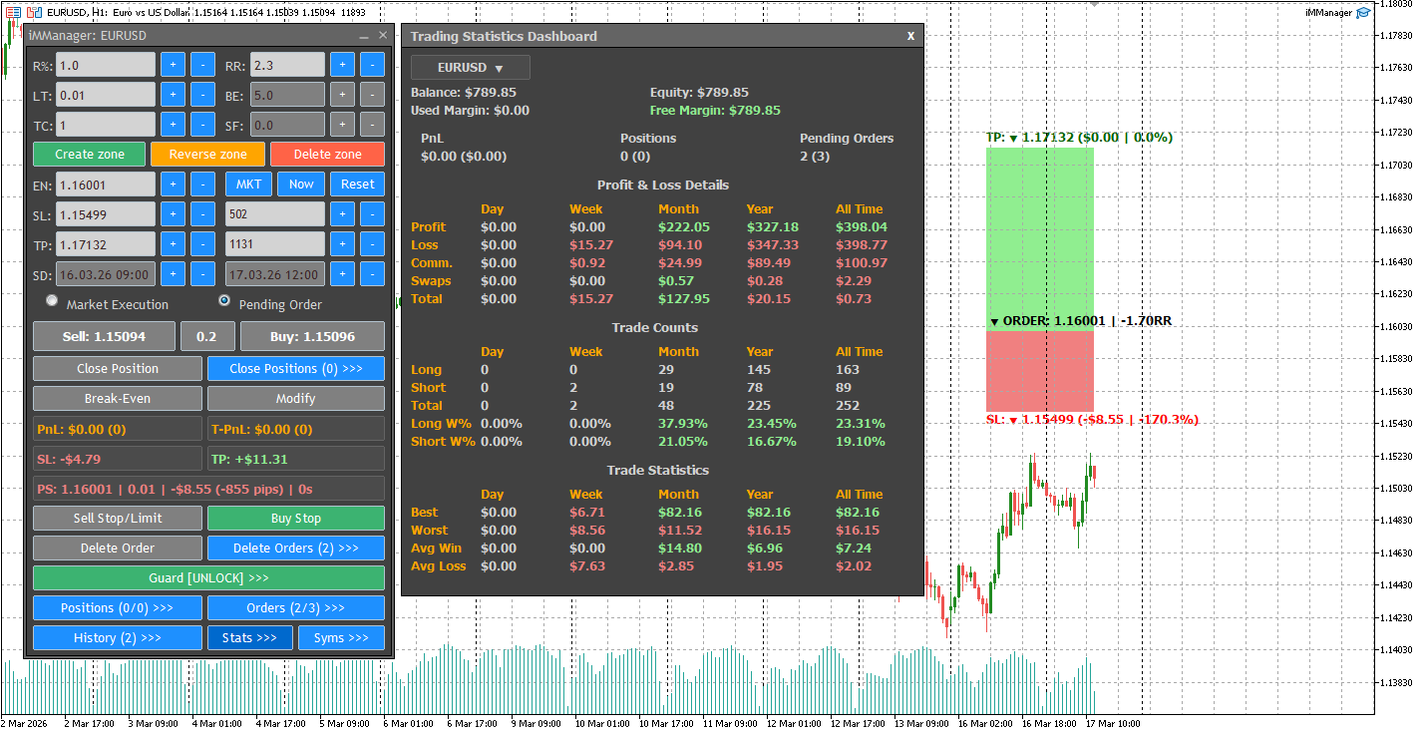Click the Reverse zone button
This screenshot has height=733, width=1427.
[x=207, y=154]
